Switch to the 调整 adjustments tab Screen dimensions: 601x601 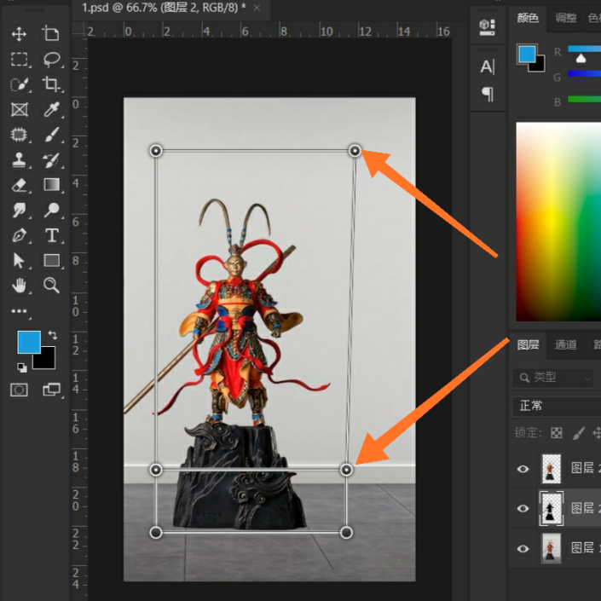tap(566, 18)
